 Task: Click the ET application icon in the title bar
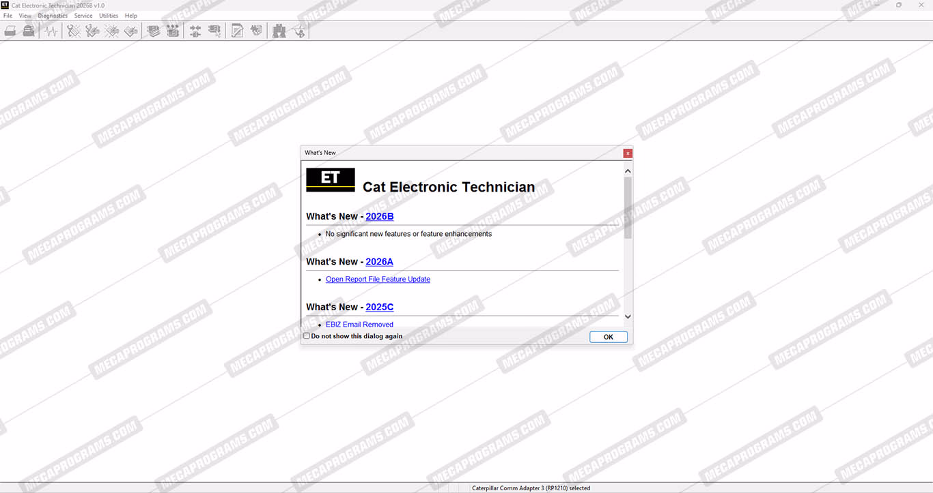pos(5,5)
